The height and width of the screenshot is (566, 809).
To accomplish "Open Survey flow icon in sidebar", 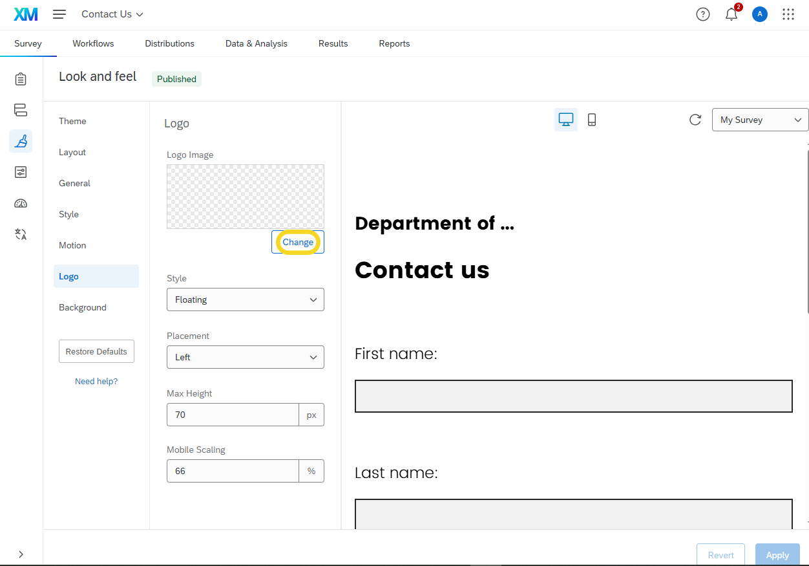I will [x=21, y=110].
